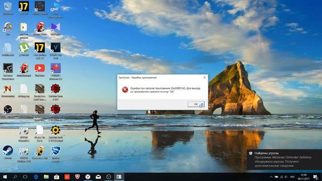Click the error text containing code 0xc0000142
The height and width of the screenshot is (181, 322).
point(165,90)
